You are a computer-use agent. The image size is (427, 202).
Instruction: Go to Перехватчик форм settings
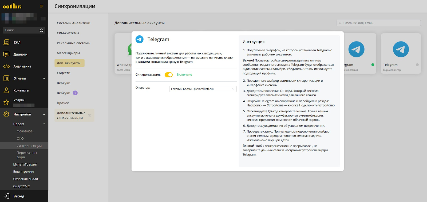(x=27, y=155)
